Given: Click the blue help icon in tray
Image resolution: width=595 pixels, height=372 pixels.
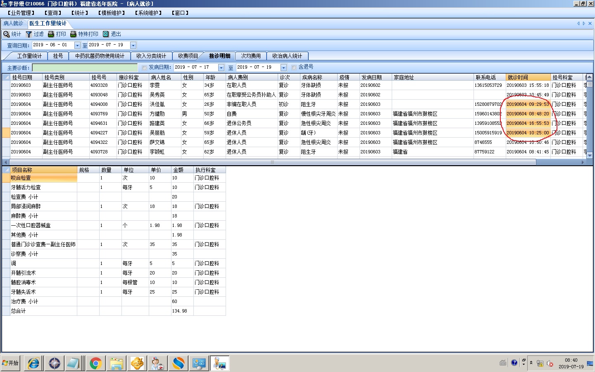Looking at the screenshot, I should (514, 363).
